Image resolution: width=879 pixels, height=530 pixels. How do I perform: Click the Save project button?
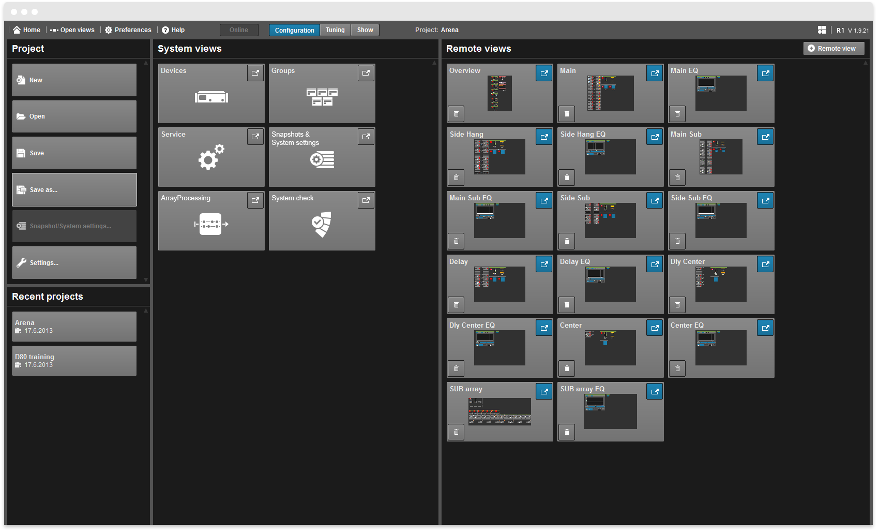tap(74, 153)
